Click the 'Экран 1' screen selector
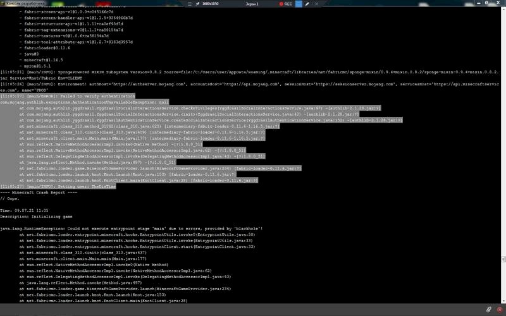Image resolution: width=506 pixels, height=316 pixels. [250, 4]
